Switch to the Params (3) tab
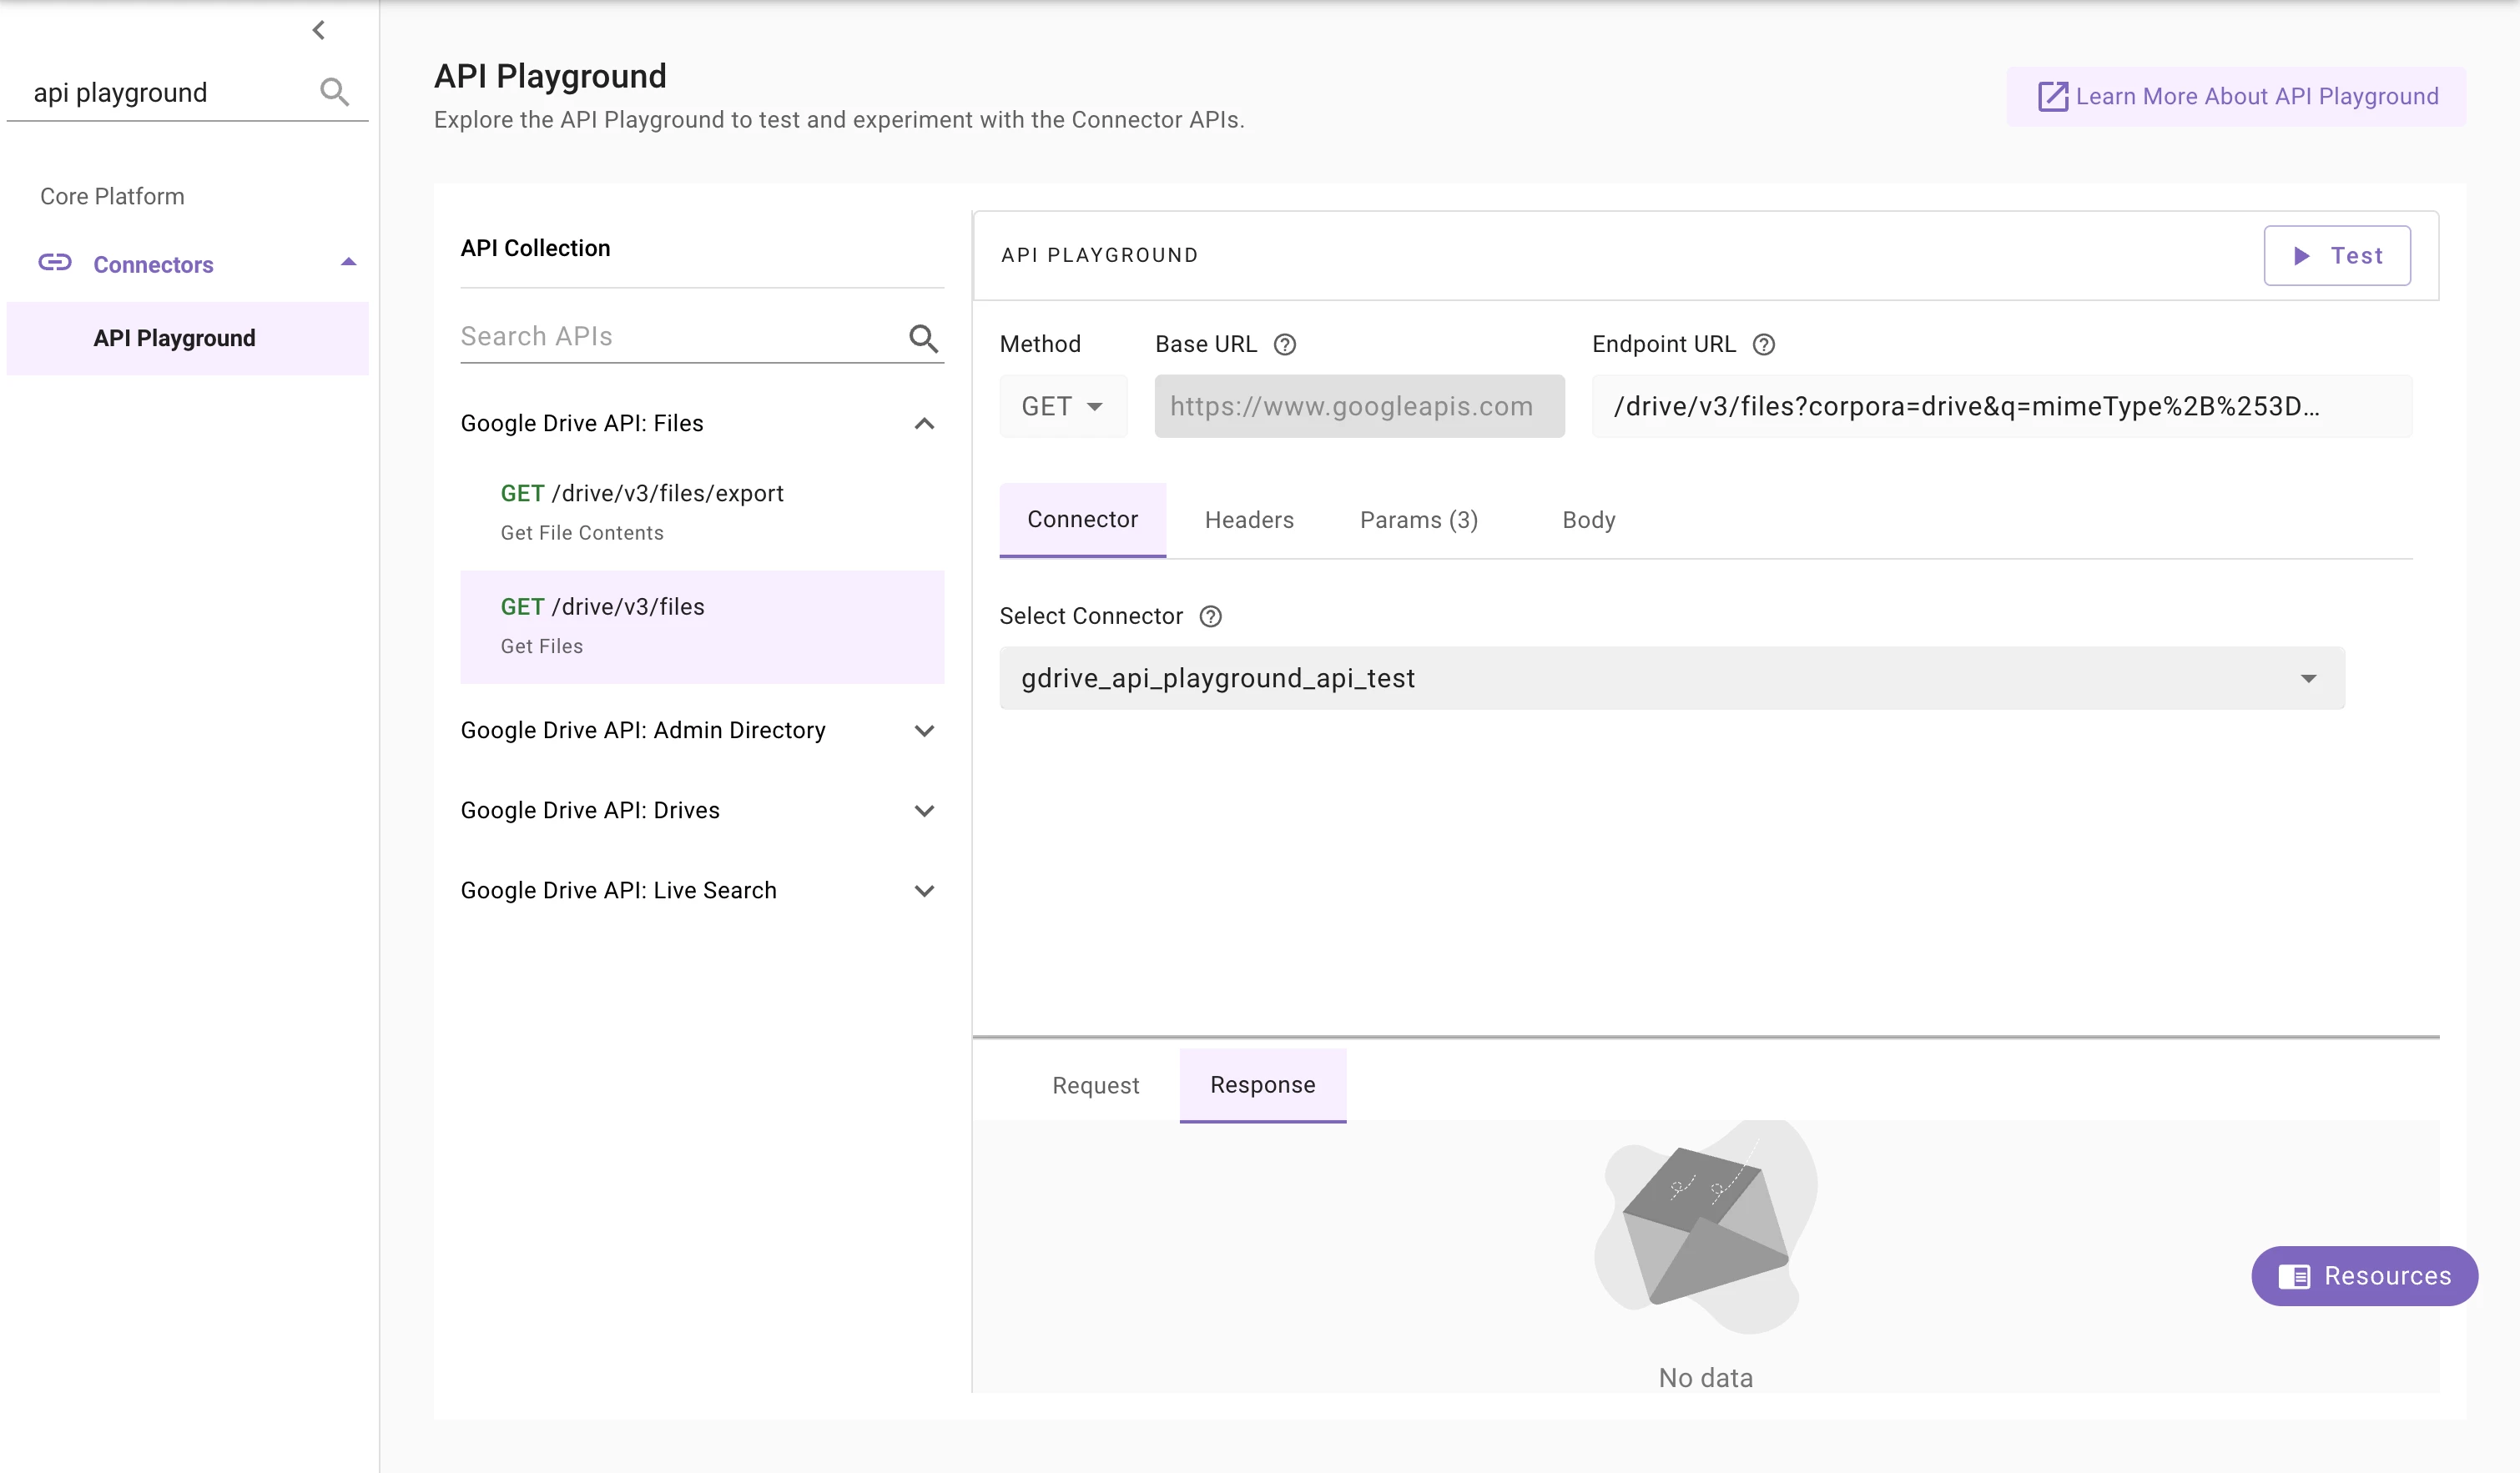The height and width of the screenshot is (1473, 2520). (1418, 520)
